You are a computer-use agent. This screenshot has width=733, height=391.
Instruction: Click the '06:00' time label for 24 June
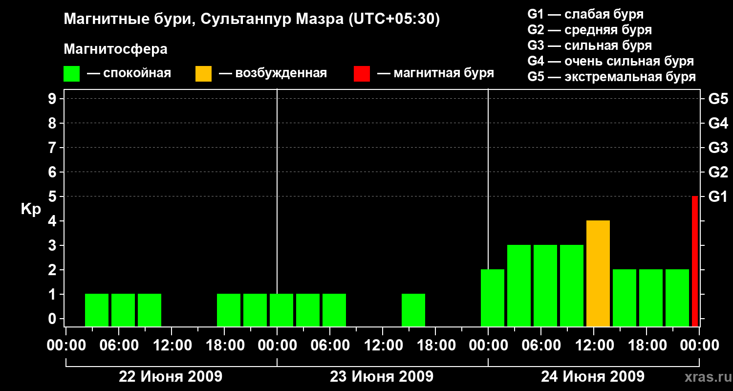(x=540, y=346)
